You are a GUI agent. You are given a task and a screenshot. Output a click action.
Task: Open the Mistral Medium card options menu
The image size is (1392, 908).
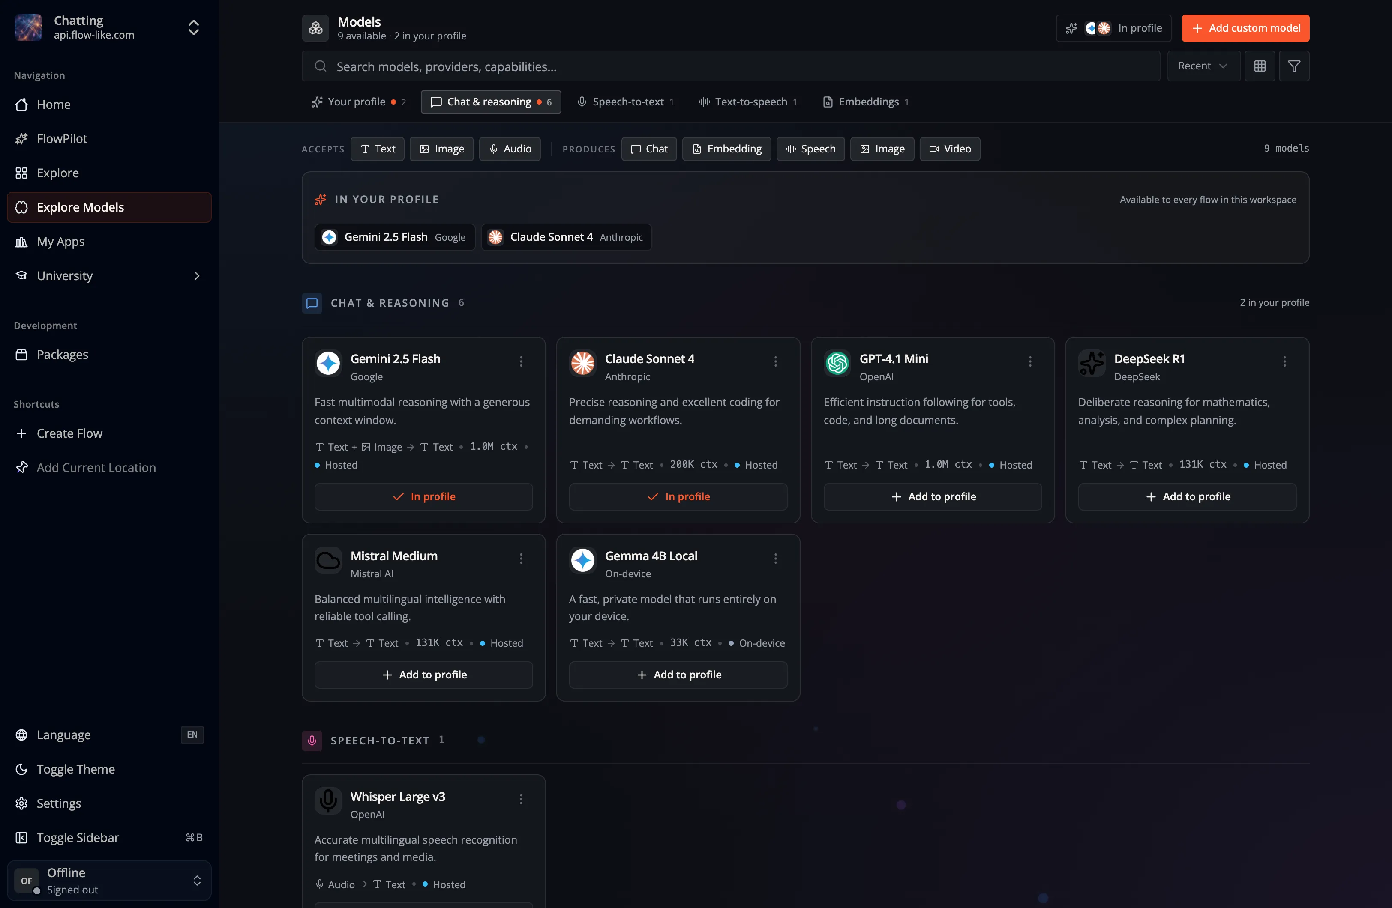[521, 559]
